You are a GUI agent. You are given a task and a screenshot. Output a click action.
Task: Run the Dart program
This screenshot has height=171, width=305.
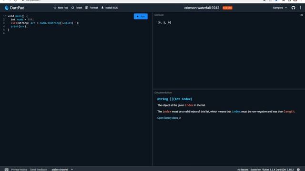click(x=141, y=17)
